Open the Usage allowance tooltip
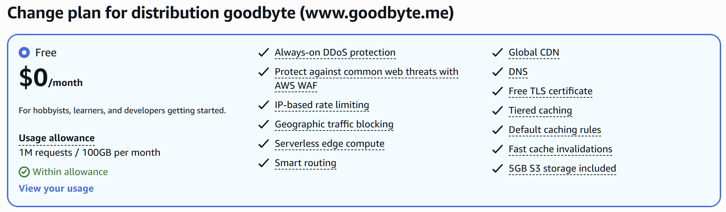Image resolution: width=726 pixels, height=212 pixels. (56, 138)
